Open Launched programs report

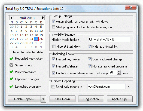(x=28, y=87)
